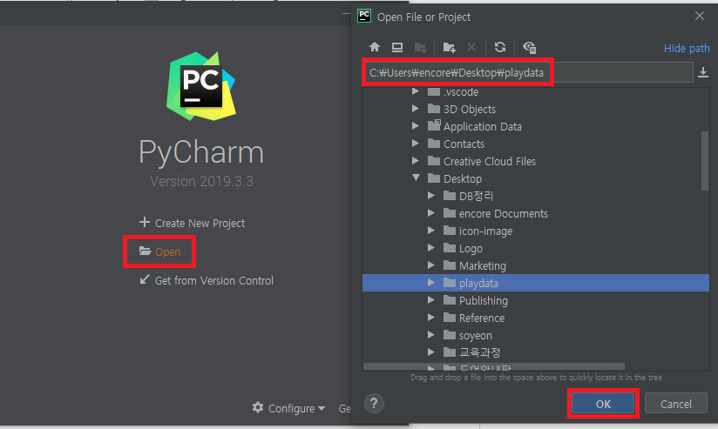Select the Publishing folder
The height and width of the screenshot is (429, 718).
click(536, 300)
